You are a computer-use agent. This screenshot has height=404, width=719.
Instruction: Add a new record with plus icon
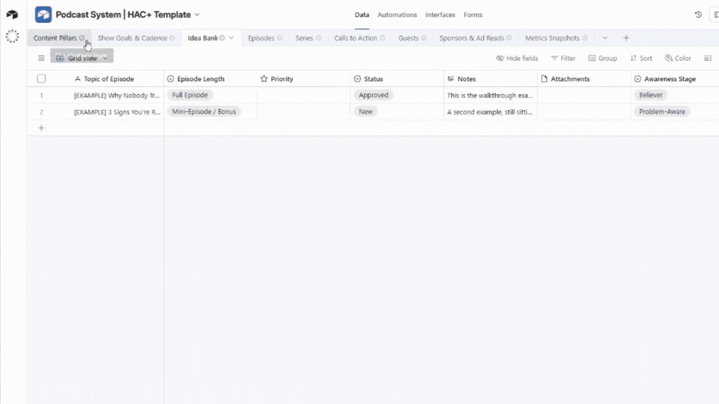tap(41, 128)
